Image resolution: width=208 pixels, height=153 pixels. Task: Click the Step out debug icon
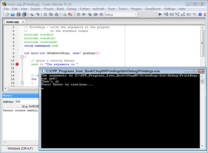(183, 14)
